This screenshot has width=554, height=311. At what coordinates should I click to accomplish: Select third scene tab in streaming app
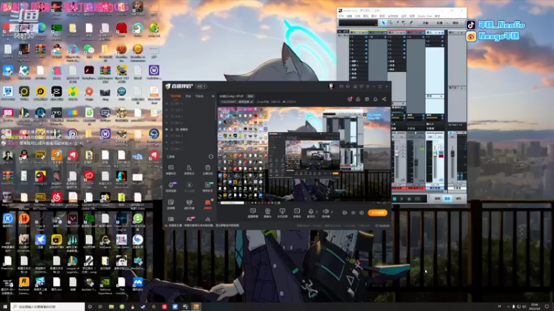click(199, 96)
